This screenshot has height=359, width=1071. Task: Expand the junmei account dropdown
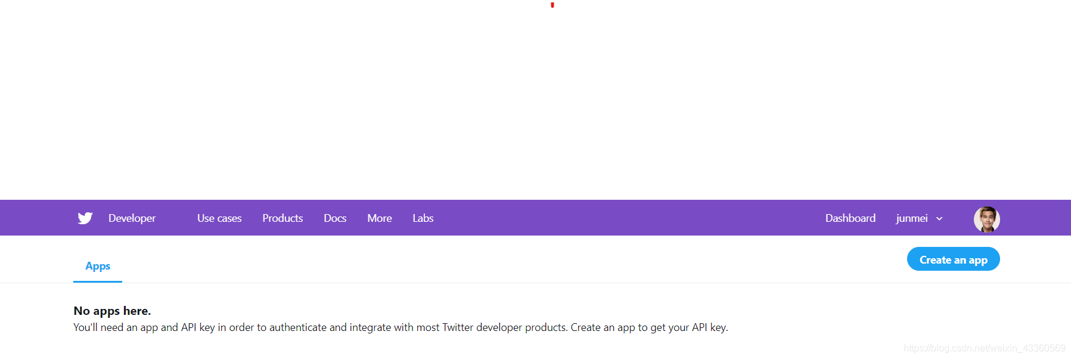coord(920,218)
